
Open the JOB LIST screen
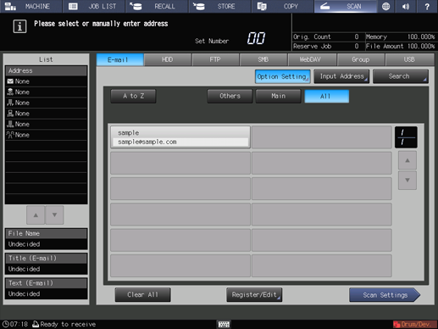[x=93, y=6]
